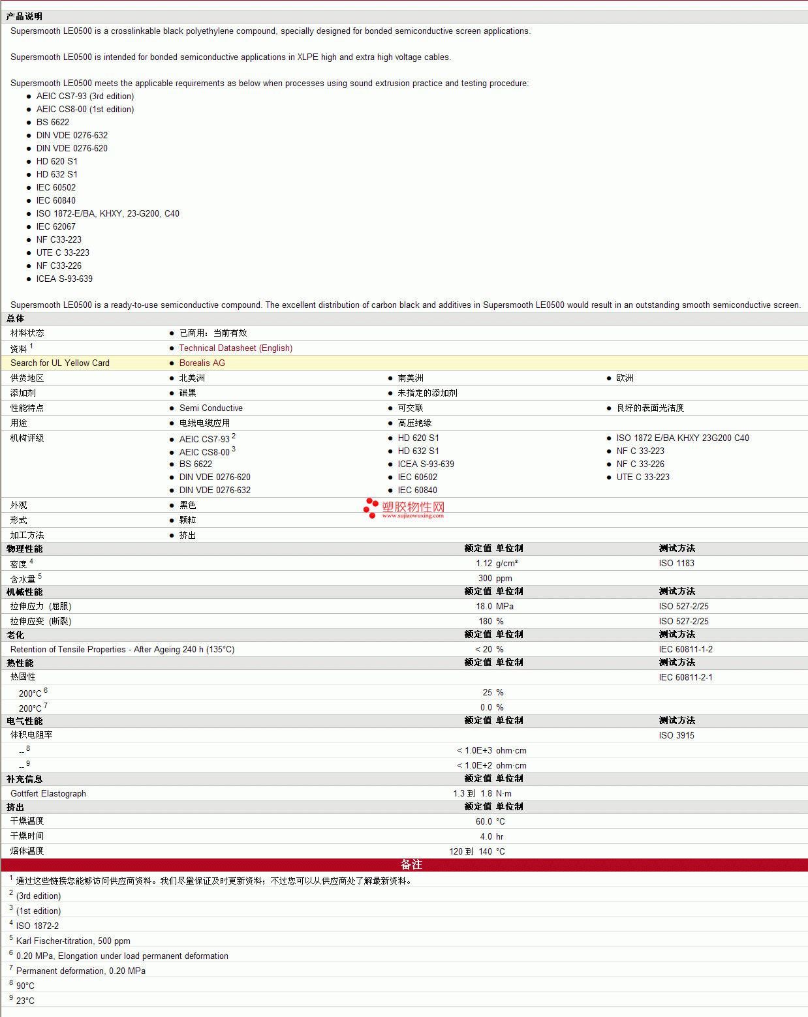Select the 北美洲 supply region value
The width and height of the screenshot is (808, 1017).
pos(192,378)
